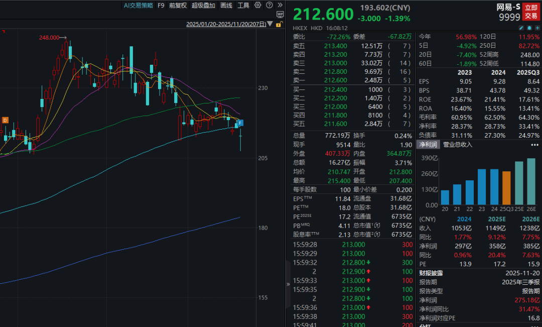
Task: Click the 2025E forecast column header
Action: 497,220
